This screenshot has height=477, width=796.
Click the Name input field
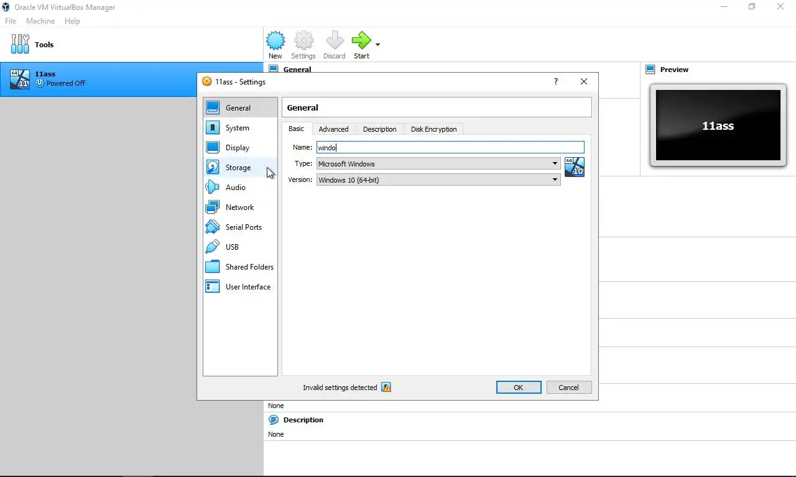(450, 147)
